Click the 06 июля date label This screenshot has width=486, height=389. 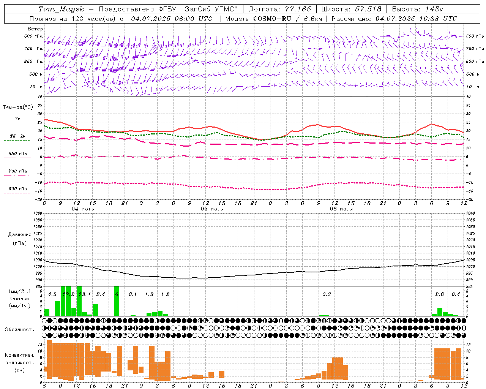click(341, 209)
